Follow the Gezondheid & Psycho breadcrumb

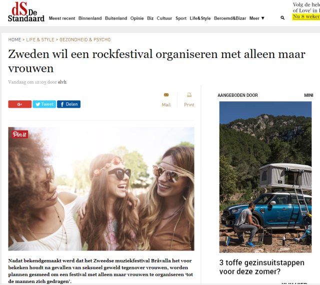tap(85, 39)
